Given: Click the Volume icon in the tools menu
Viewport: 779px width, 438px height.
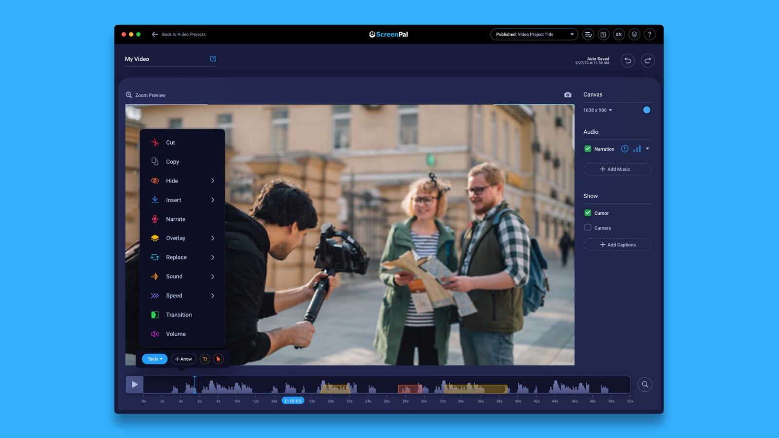Looking at the screenshot, I should (154, 334).
